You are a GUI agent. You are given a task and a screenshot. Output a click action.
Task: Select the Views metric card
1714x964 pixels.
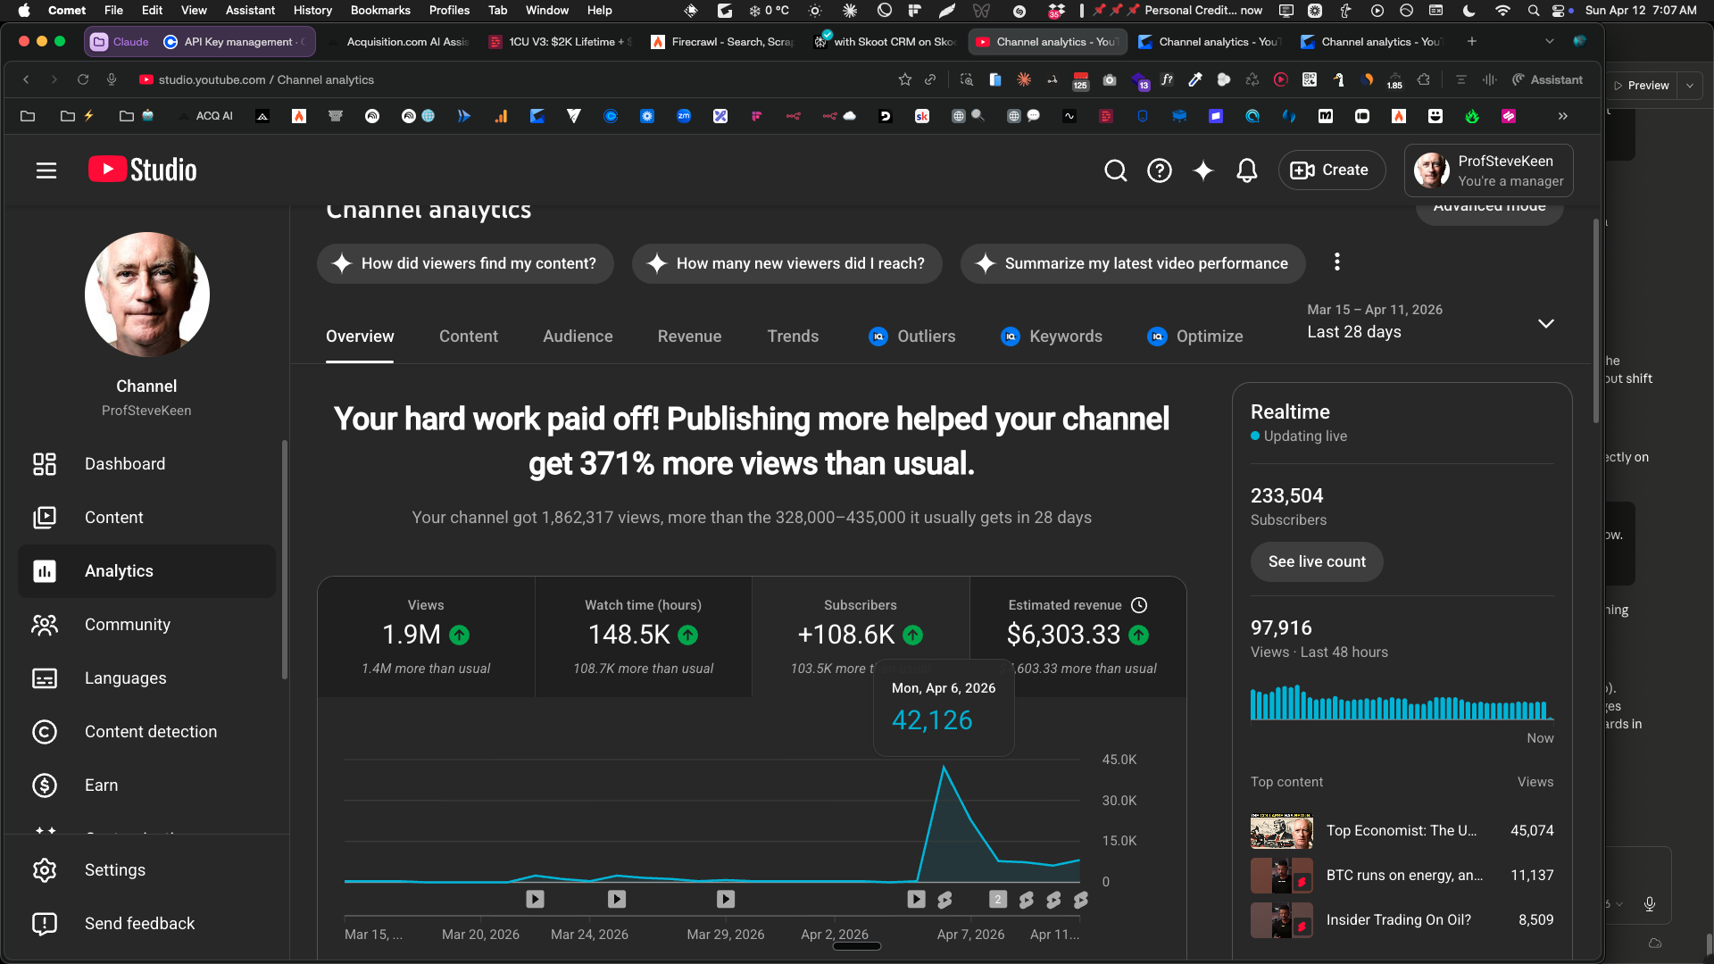(426, 636)
